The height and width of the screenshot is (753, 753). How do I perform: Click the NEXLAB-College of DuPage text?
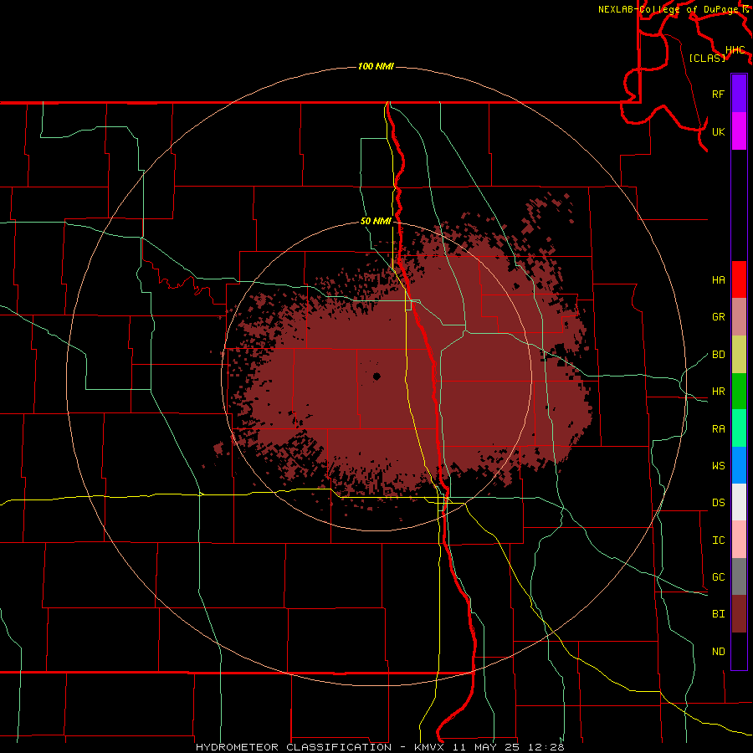click(668, 9)
